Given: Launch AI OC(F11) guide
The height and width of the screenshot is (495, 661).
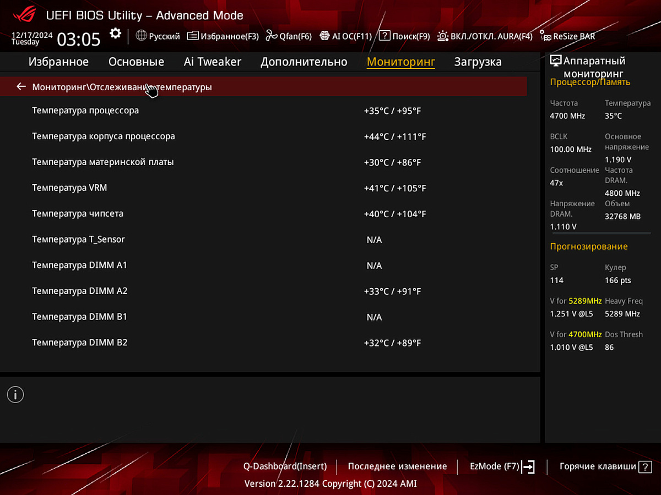Looking at the screenshot, I should coord(345,36).
